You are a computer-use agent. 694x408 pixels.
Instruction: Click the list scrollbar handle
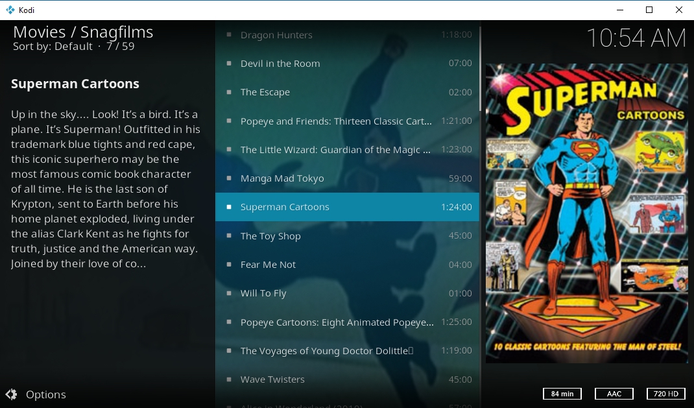click(480, 69)
